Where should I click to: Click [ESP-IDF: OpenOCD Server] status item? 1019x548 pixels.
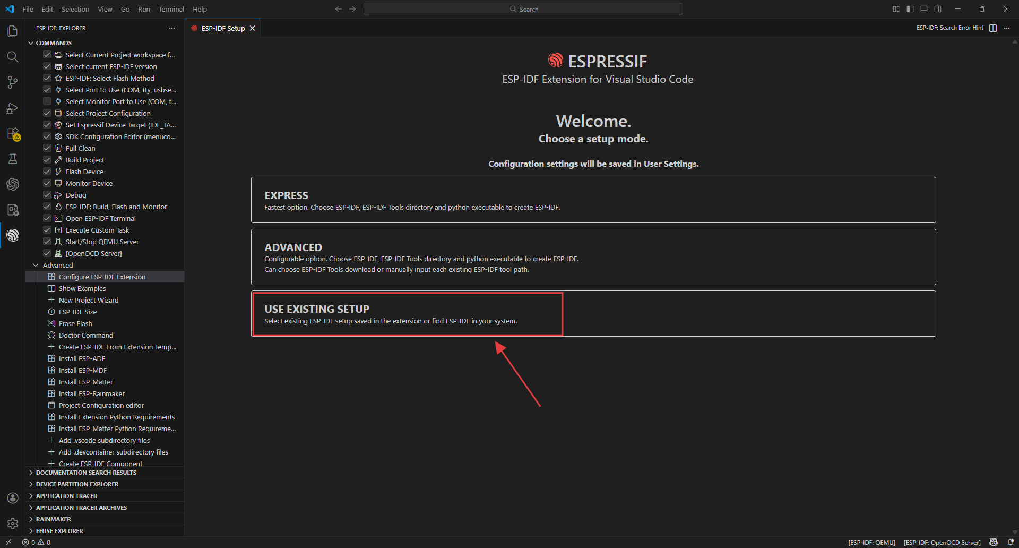pyautogui.click(x=942, y=542)
